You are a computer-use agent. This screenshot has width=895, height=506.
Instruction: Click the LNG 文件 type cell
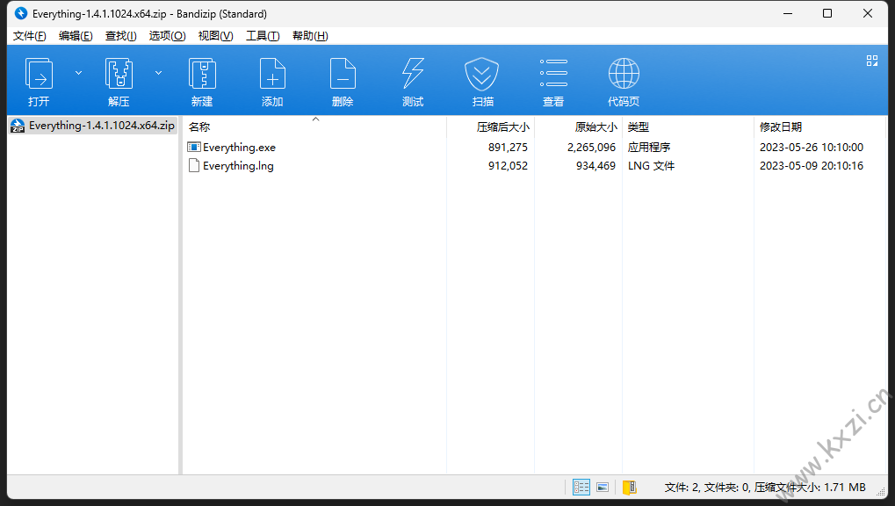[652, 166]
